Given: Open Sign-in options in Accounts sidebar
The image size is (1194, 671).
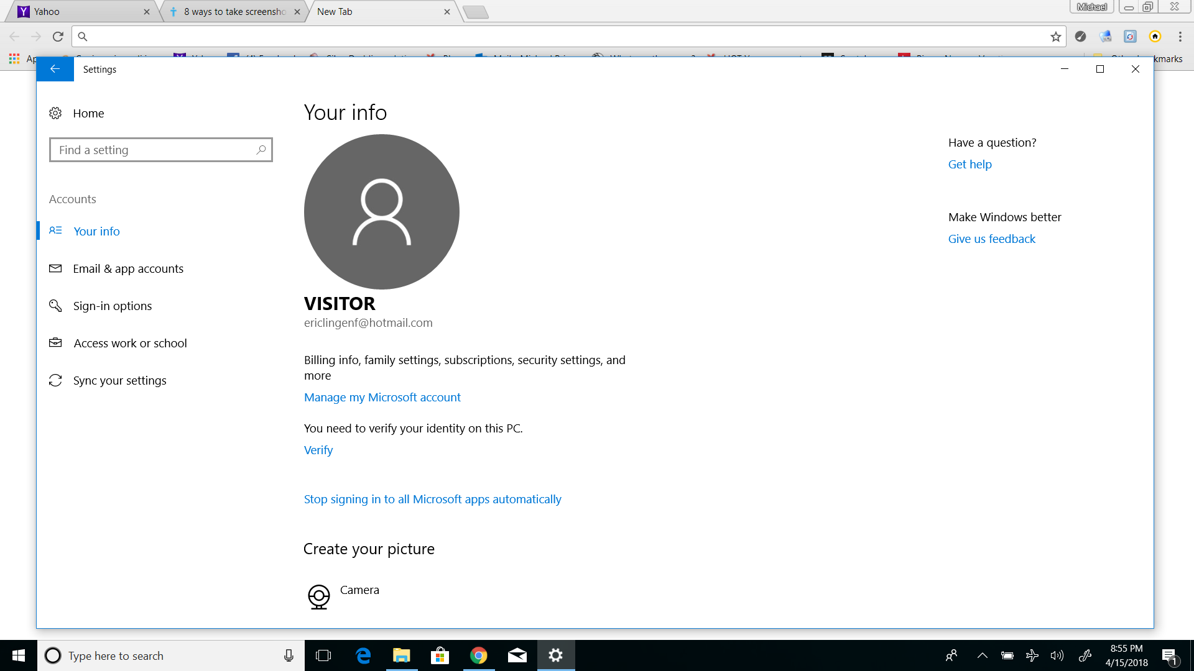Looking at the screenshot, I should click(113, 306).
